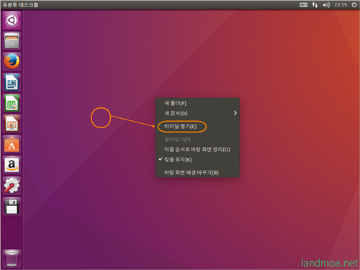The image size is (360, 270).
Task: Open the session power gear menu
Action: point(354,5)
